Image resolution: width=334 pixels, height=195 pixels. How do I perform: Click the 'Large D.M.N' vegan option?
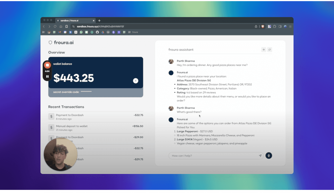[184, 139]
